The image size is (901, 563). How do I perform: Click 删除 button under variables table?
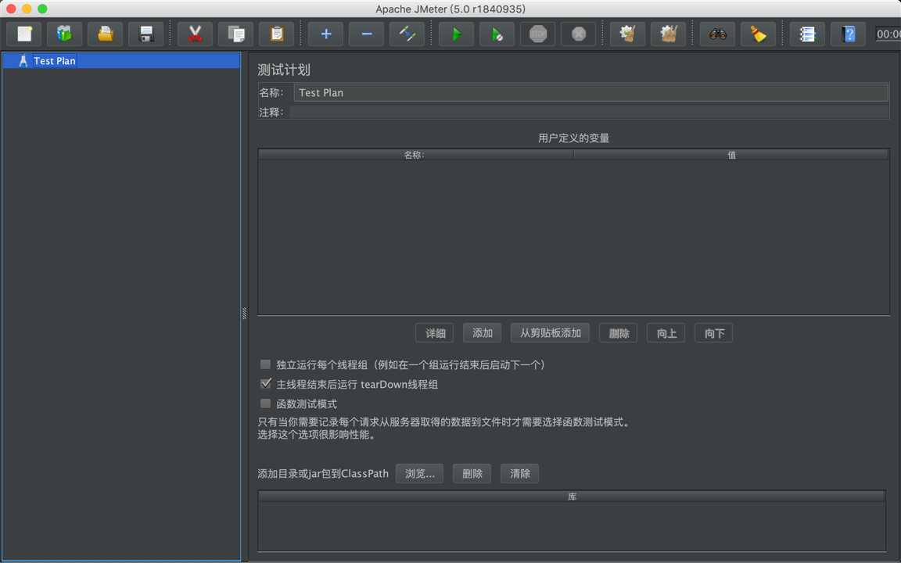click(x=619, y=333)
